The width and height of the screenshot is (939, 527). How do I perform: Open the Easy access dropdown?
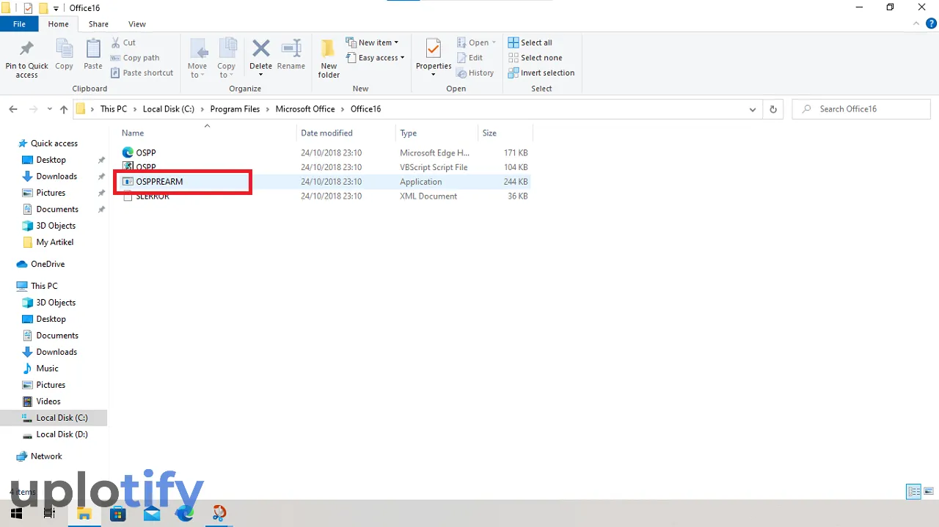[x=375, y=58]
